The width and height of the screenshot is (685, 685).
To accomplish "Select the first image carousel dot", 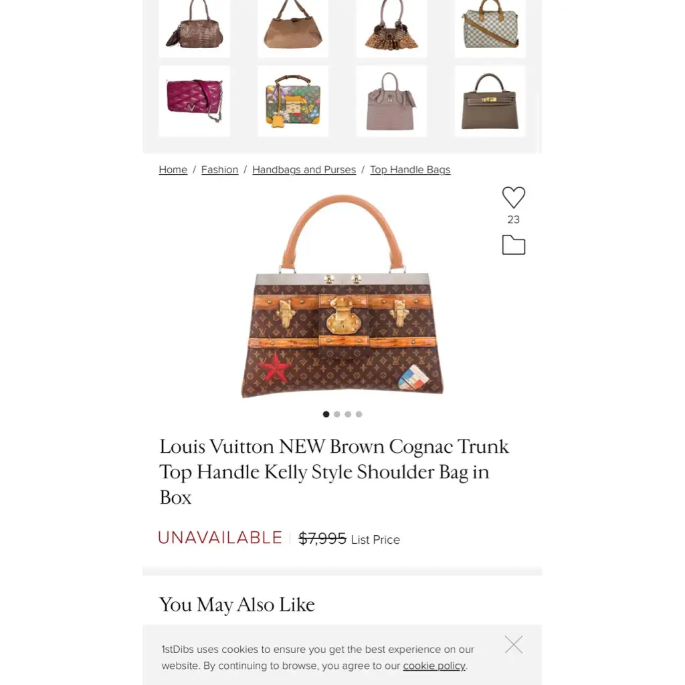I will tap(326, 414).
